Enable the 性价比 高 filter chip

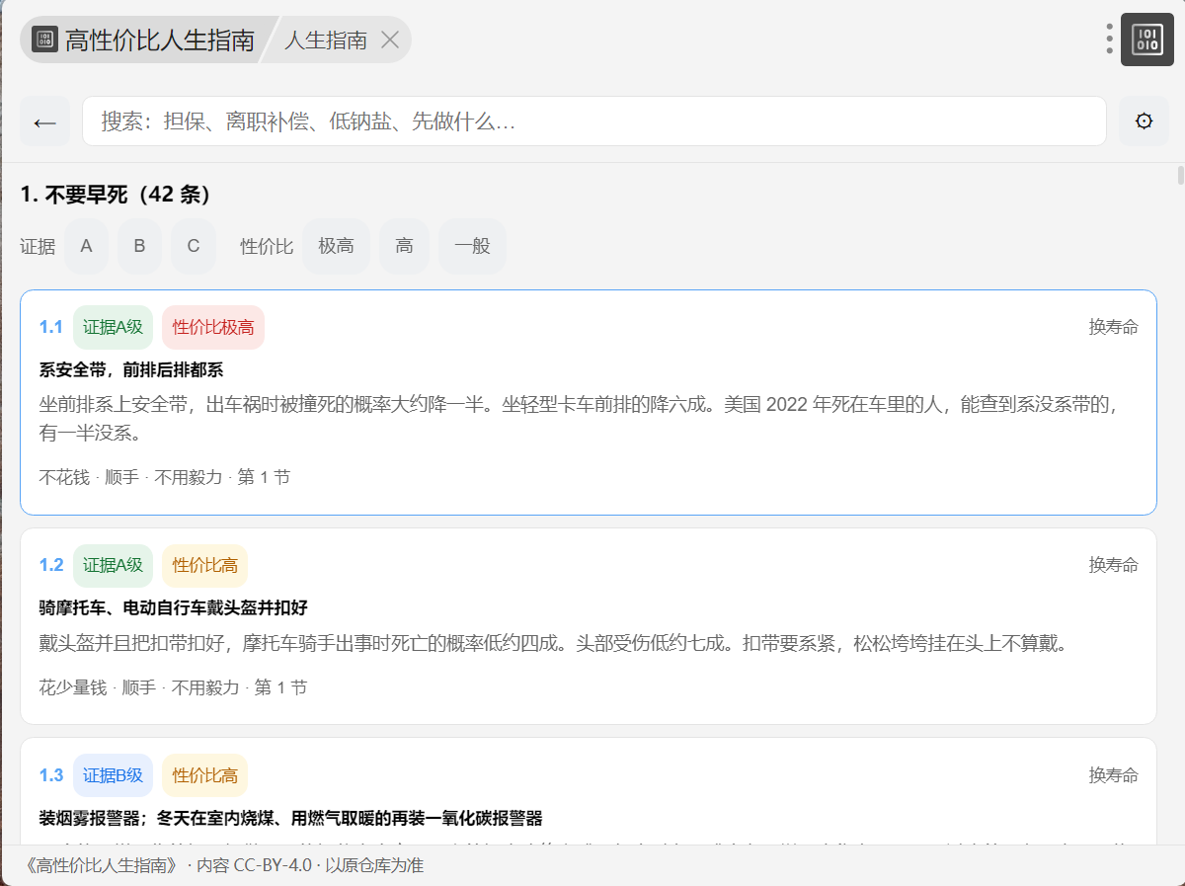click(405, 246)
